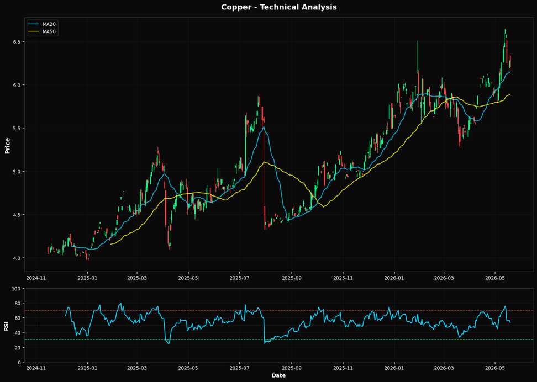
Task: Click the 40 tick on the RSI axis
Action: (x=19, y=333)
